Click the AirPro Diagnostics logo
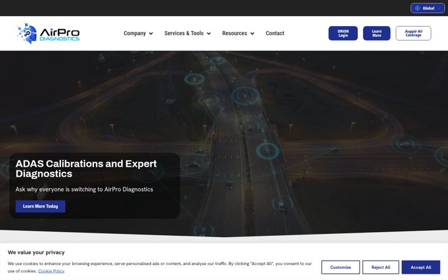448x280 pixels. coord(49,34)
